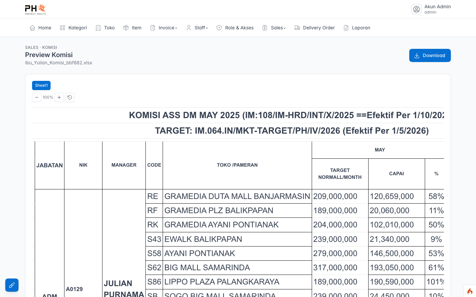Download the Komisi file
This screenshot has height=297, width=476.
tap(430, 55)
